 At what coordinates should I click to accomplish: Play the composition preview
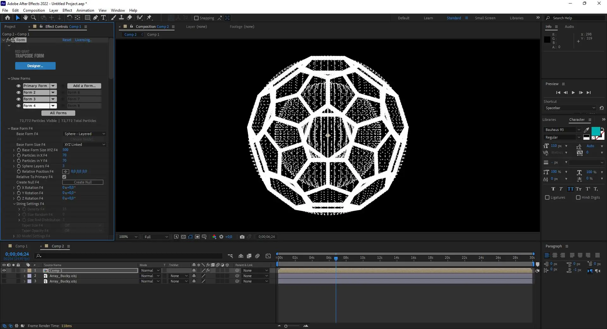(573, 93)
